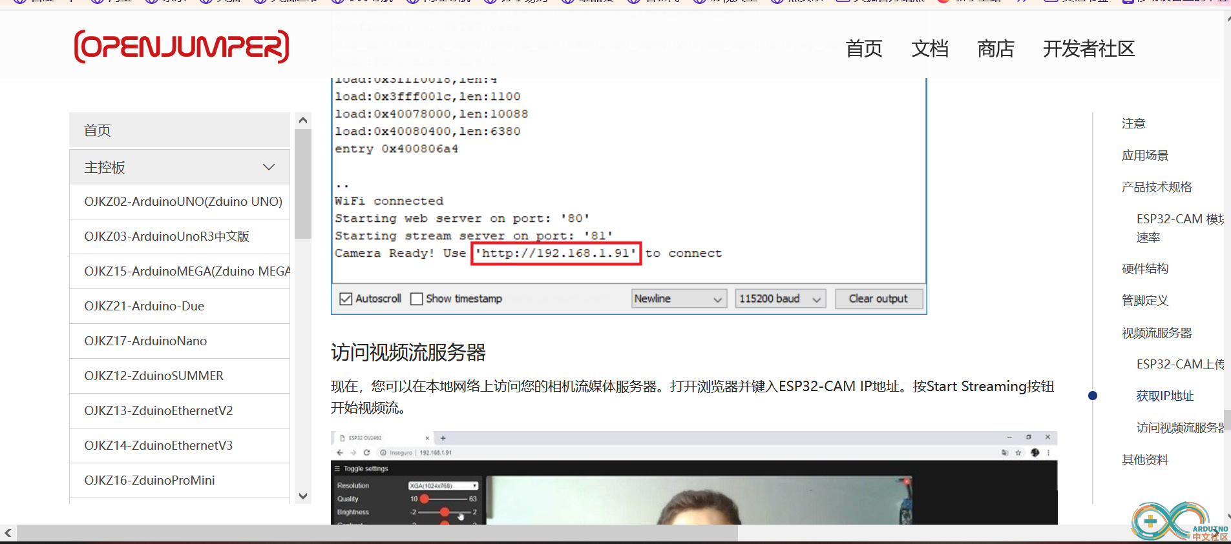Click horizontal scrollbar left arrow
The image size is (1231, 544).
(x=8, y=533)
